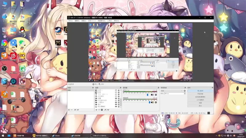Toggle visibility eye of 图像 2 source

coord(116,90)
